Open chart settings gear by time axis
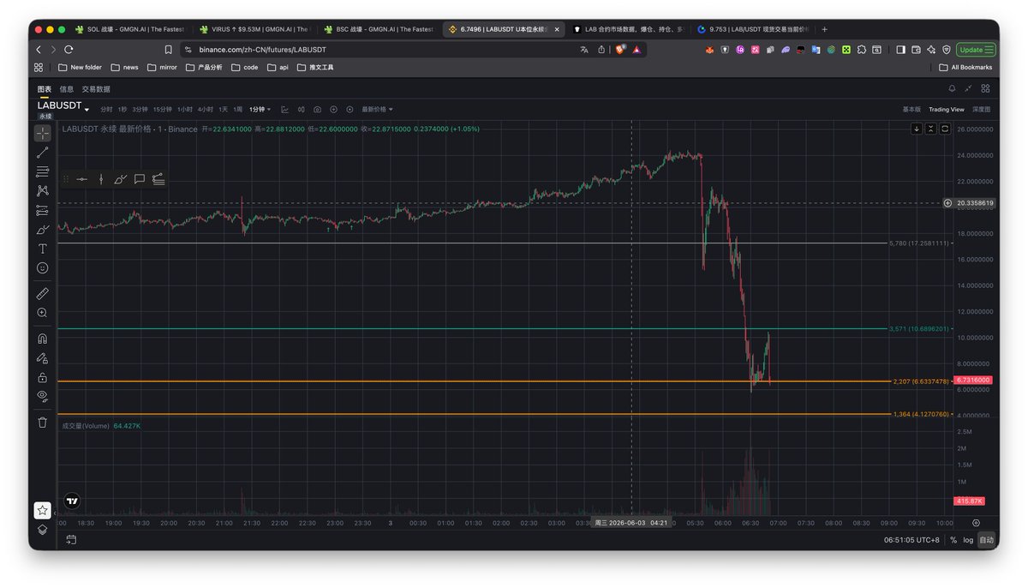Image resolution: width=1028 pixels, height=588 pixels. [976, 522]
